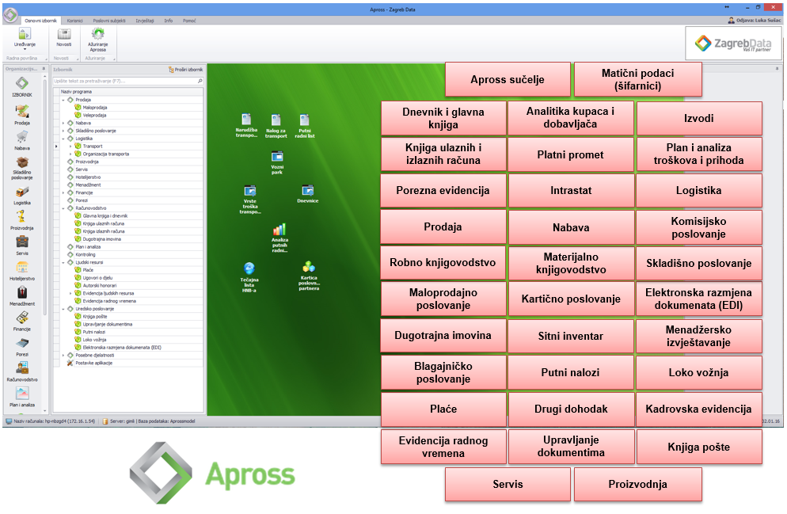Select Maloprodaja in the tree
The height and width of the screenshot is (514, 787).
94,108
